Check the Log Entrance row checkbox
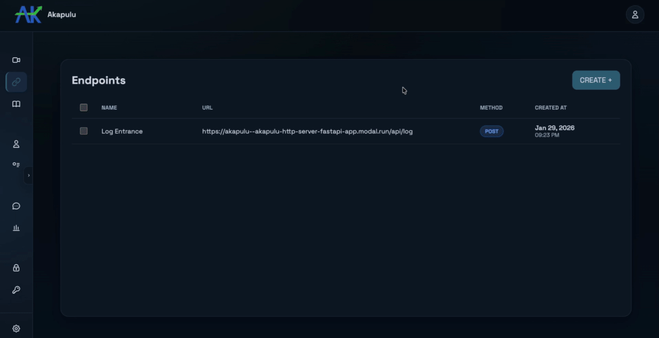The image size is (659, 338). pos(83,131)
